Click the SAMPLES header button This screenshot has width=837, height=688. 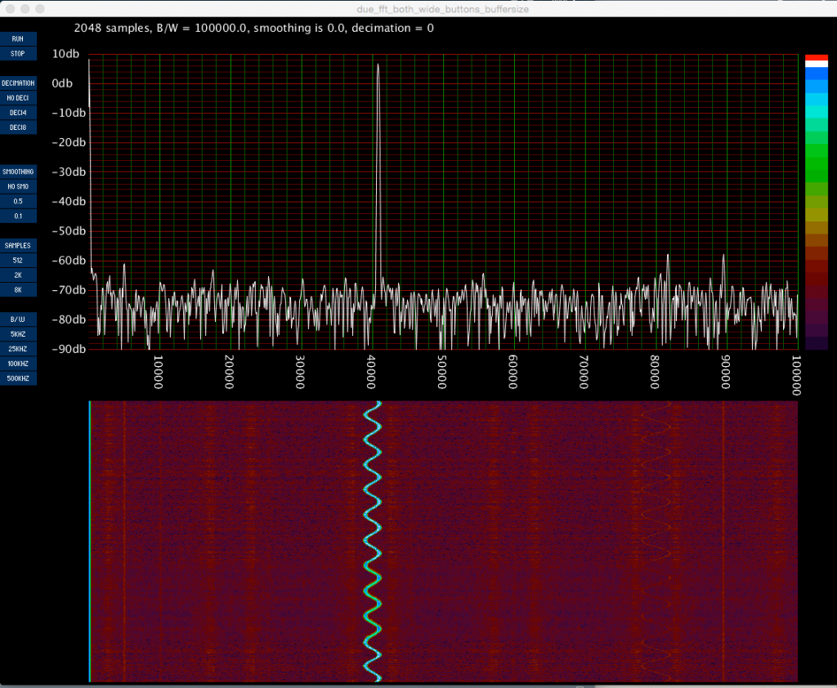[x=18, y=245]
